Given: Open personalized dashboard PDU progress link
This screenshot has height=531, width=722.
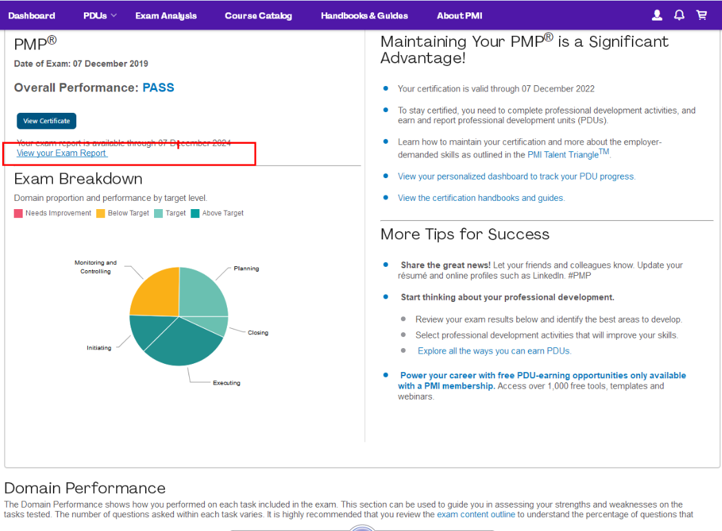Looking at the screenshot, I should pos(516,176).
